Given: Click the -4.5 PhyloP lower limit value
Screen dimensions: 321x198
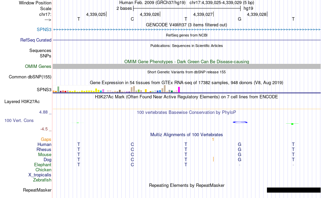Looking at the screenshot, I should click(x=44, y=129).
